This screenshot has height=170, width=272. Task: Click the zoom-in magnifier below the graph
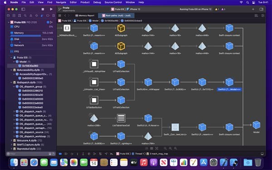pyautogui.click(x=175, y=148)
